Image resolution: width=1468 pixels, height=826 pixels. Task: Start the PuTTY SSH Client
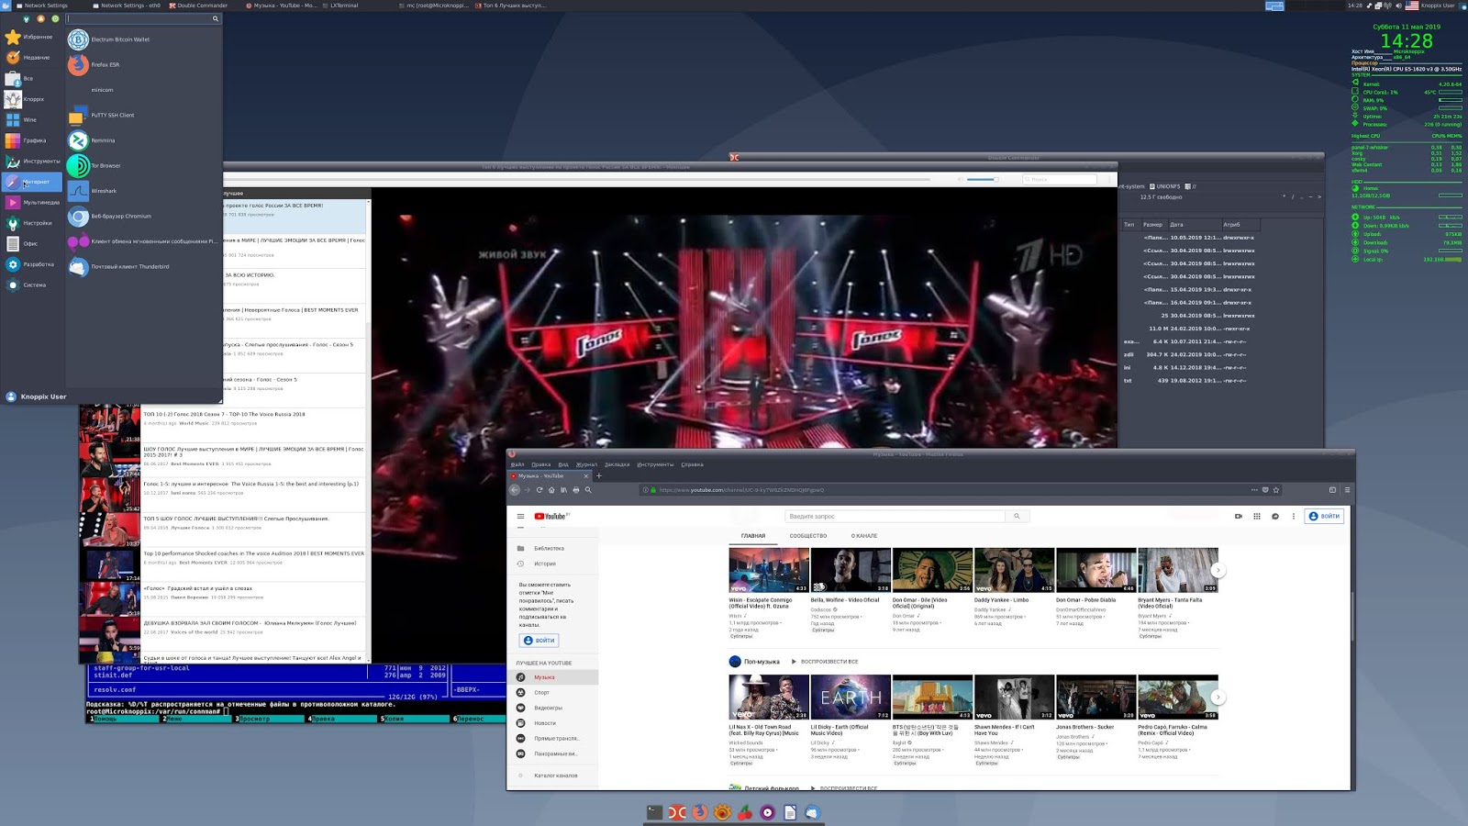142,116
